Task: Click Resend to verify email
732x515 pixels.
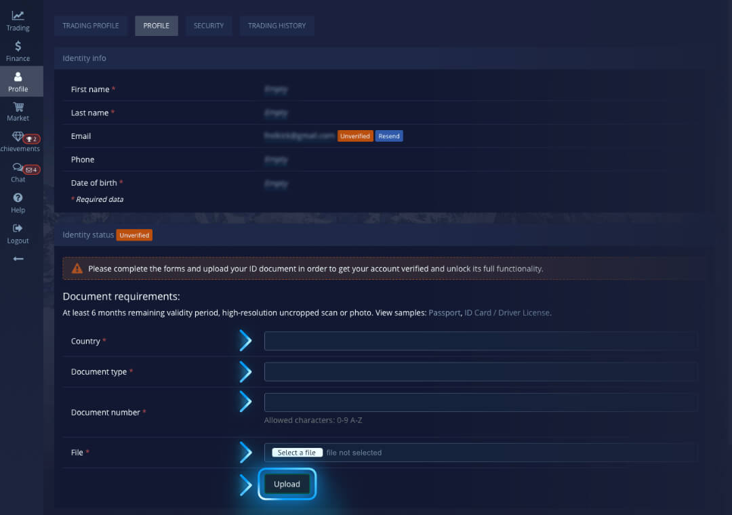Action: click(388, 136)
